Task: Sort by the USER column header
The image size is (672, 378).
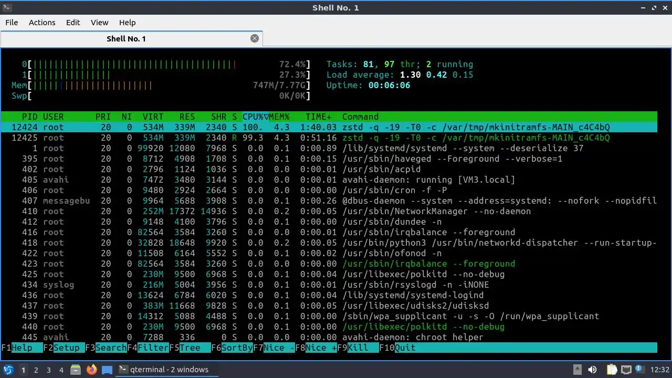Action: 54,117
